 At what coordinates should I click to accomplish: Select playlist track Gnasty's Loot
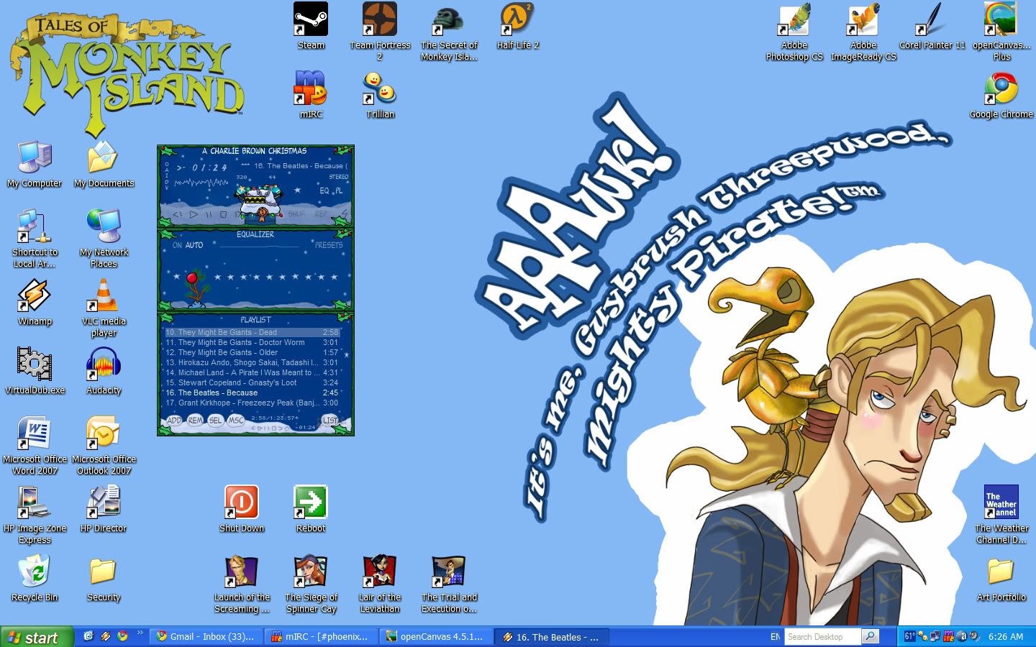252,382
